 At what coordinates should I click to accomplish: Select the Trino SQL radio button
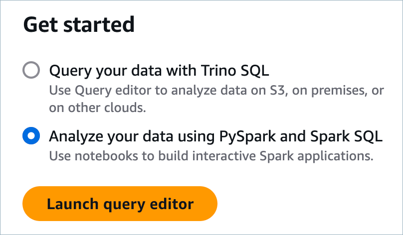click(31, 71)
